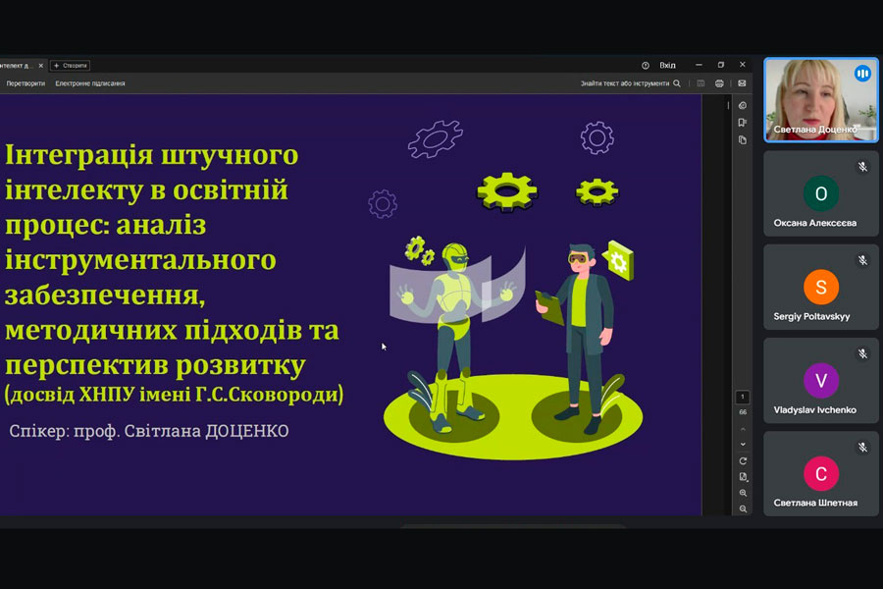Click the zoom out magnifier icon
Viewport: 883px width, 589px height.
(743, 509)
